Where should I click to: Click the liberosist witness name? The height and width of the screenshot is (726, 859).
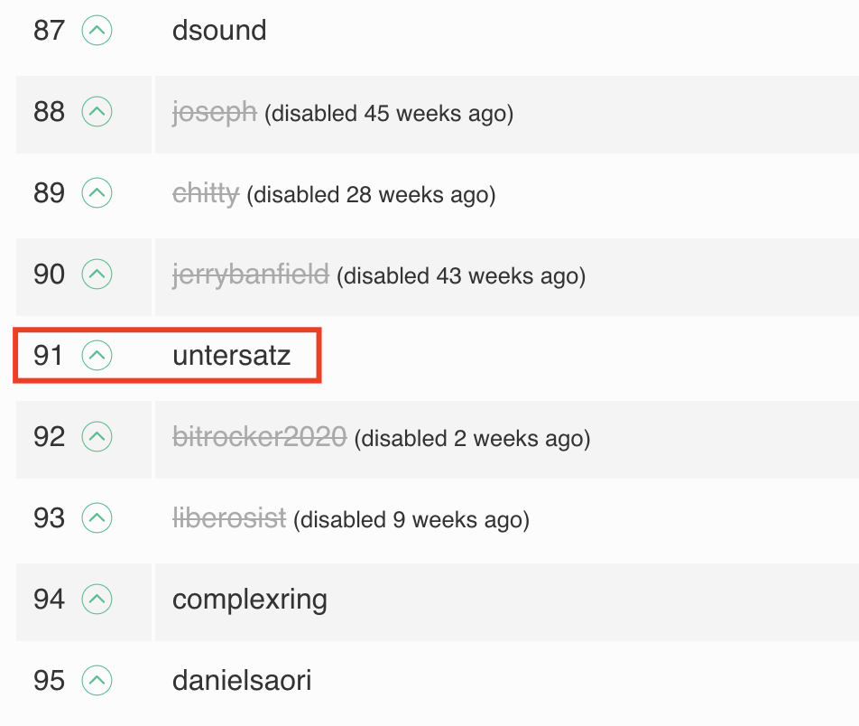click(x=229, y=519)
